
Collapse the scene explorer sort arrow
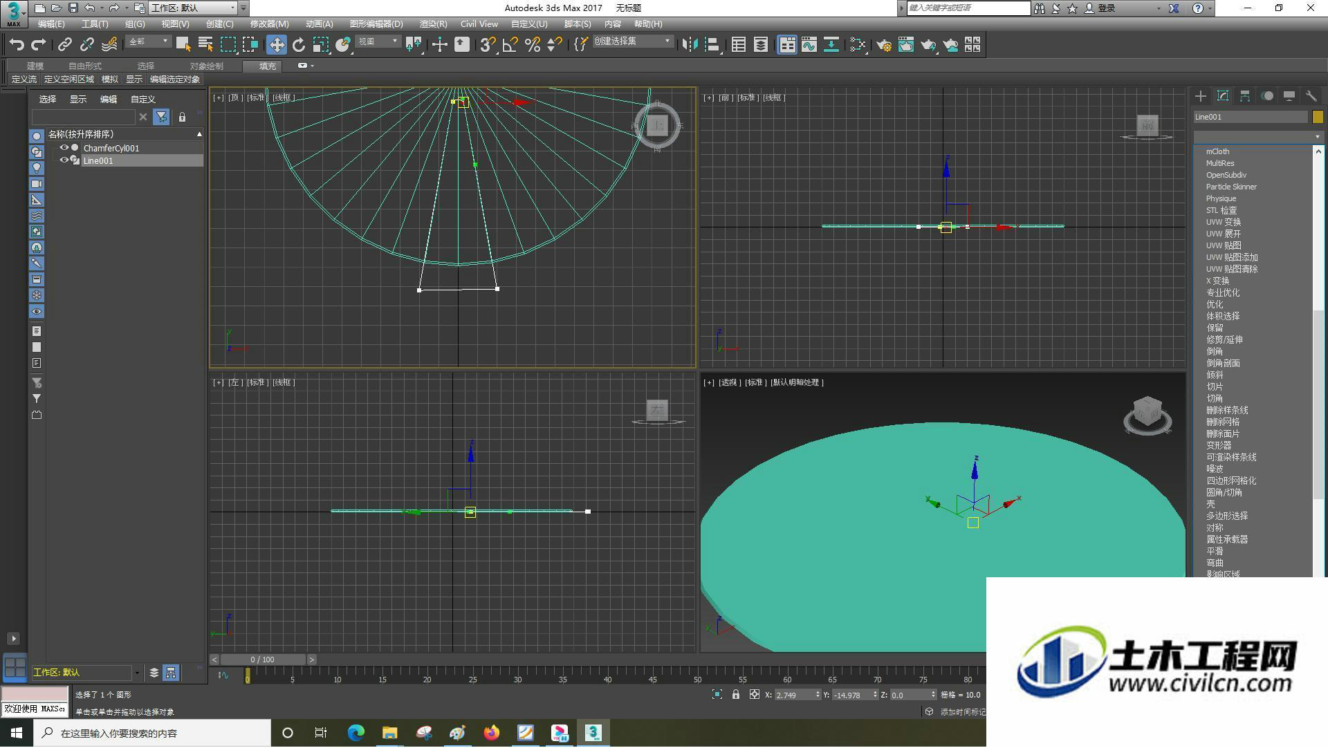[x=199, y=134]
